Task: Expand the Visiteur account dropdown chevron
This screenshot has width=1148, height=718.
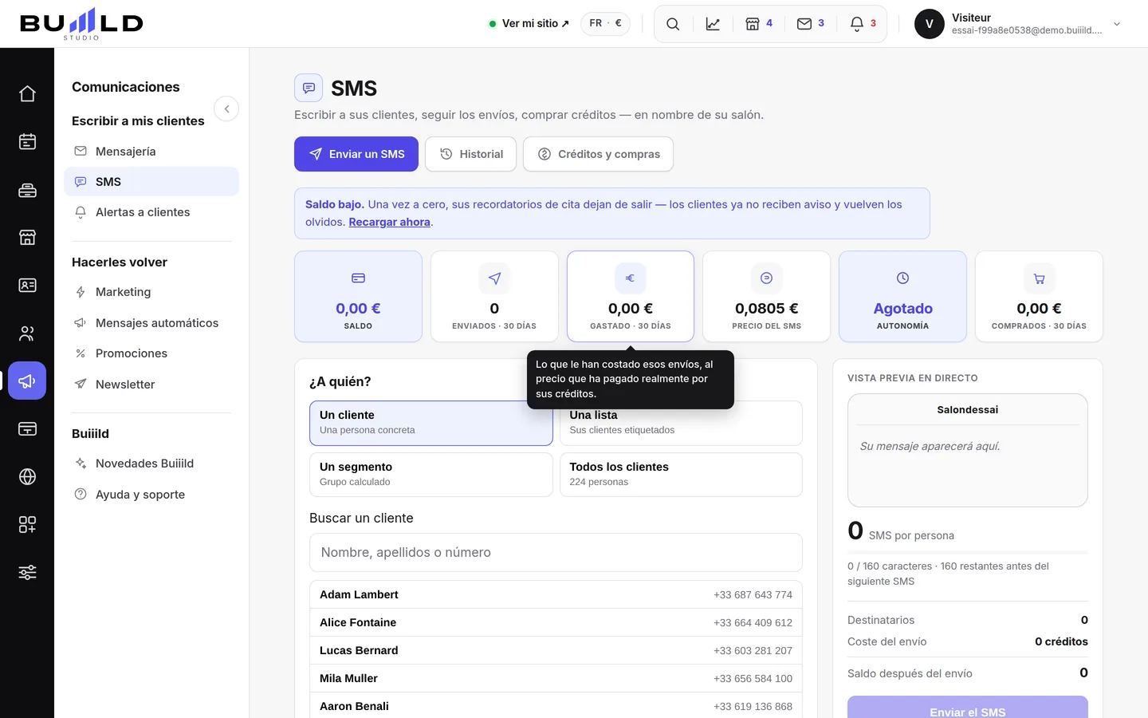Action: click(1117, 24)
